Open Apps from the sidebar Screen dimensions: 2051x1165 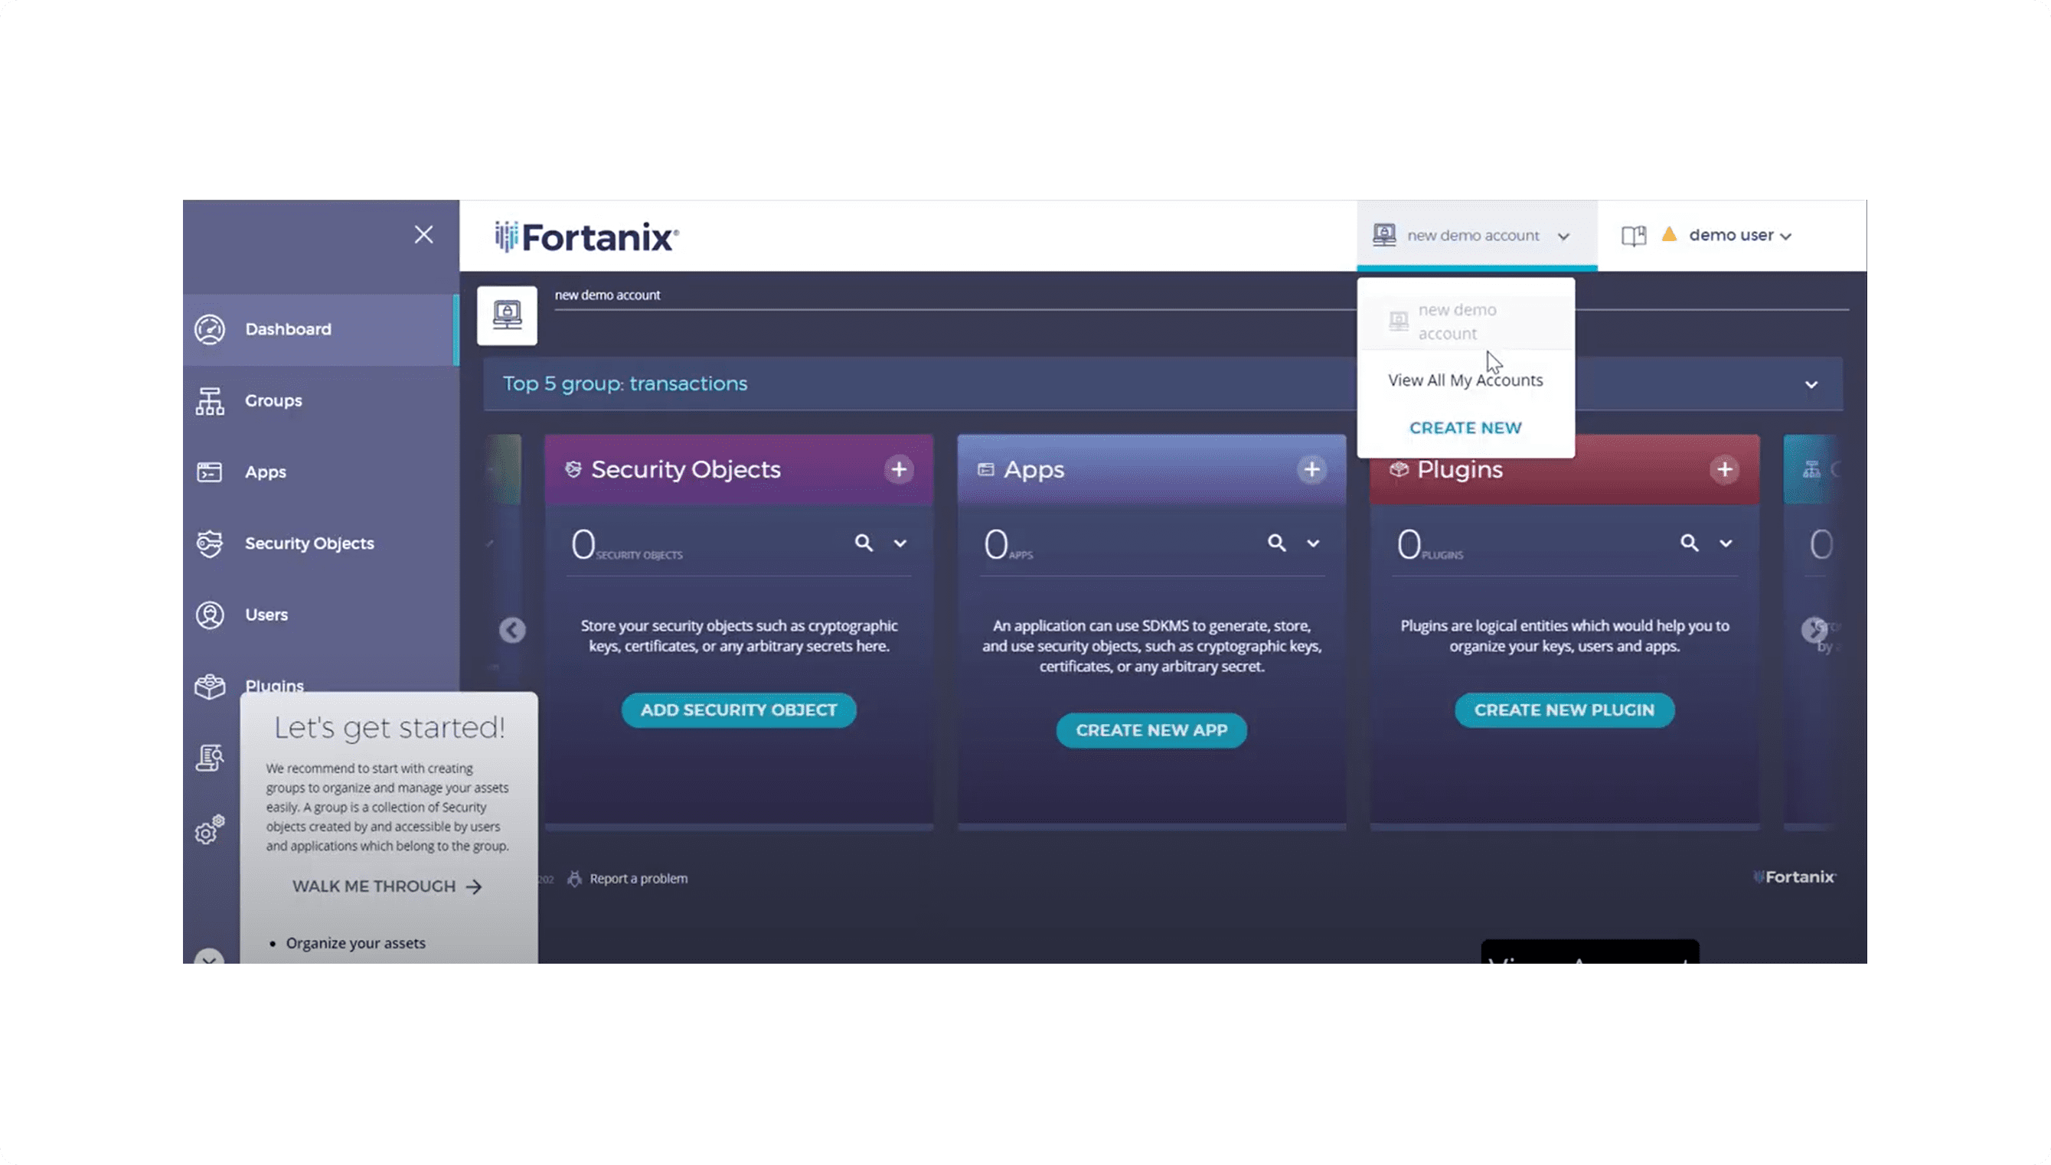(x=320, y=472)
